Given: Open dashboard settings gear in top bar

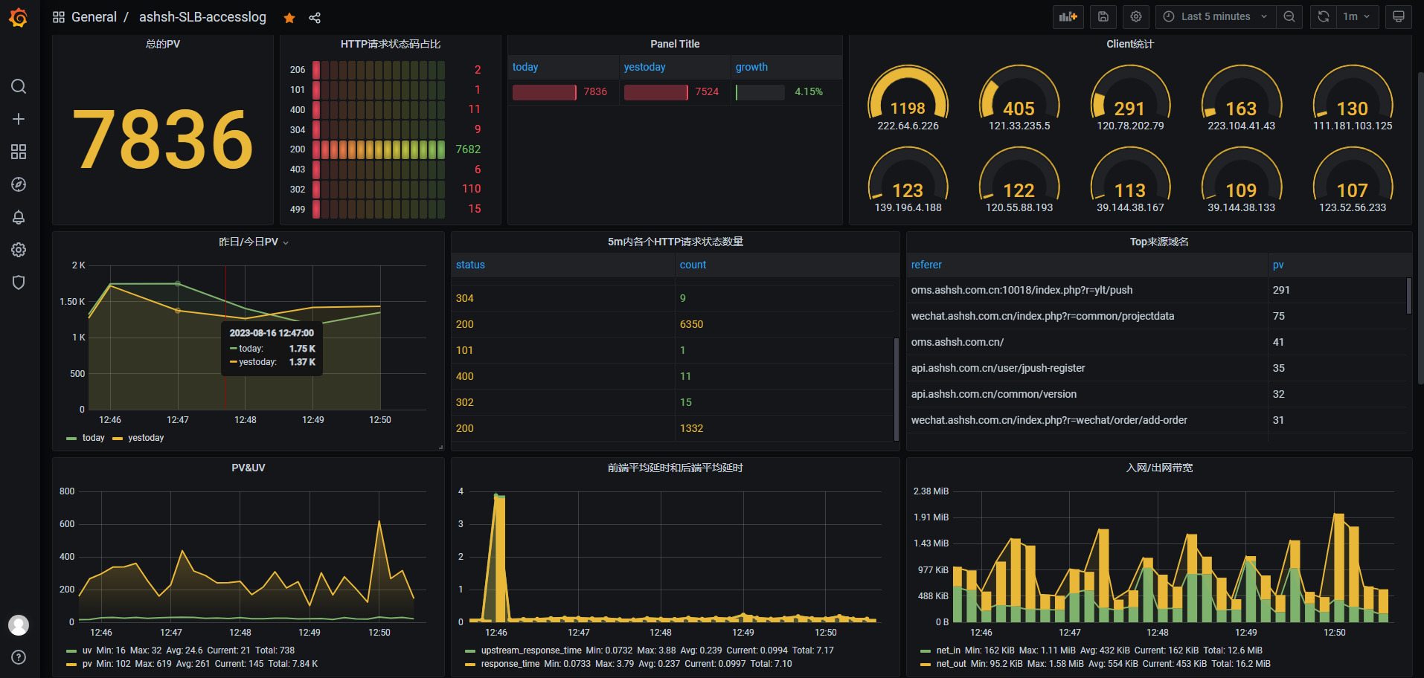Looking at the screenshot, I should pyautogui.click(x=1136, y=16).
